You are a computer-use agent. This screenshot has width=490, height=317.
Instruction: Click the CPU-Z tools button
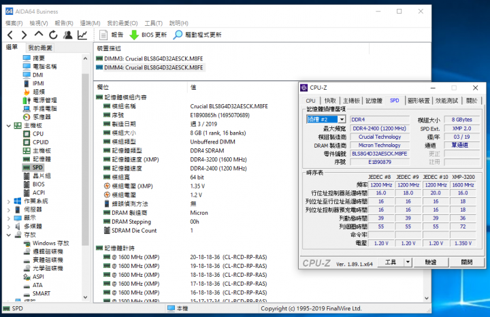point(391,263)
